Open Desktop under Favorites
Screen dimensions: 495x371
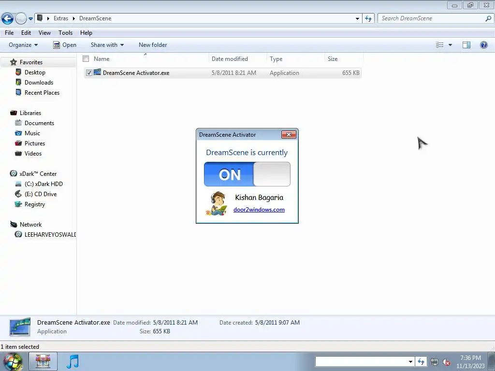point(35,72)
